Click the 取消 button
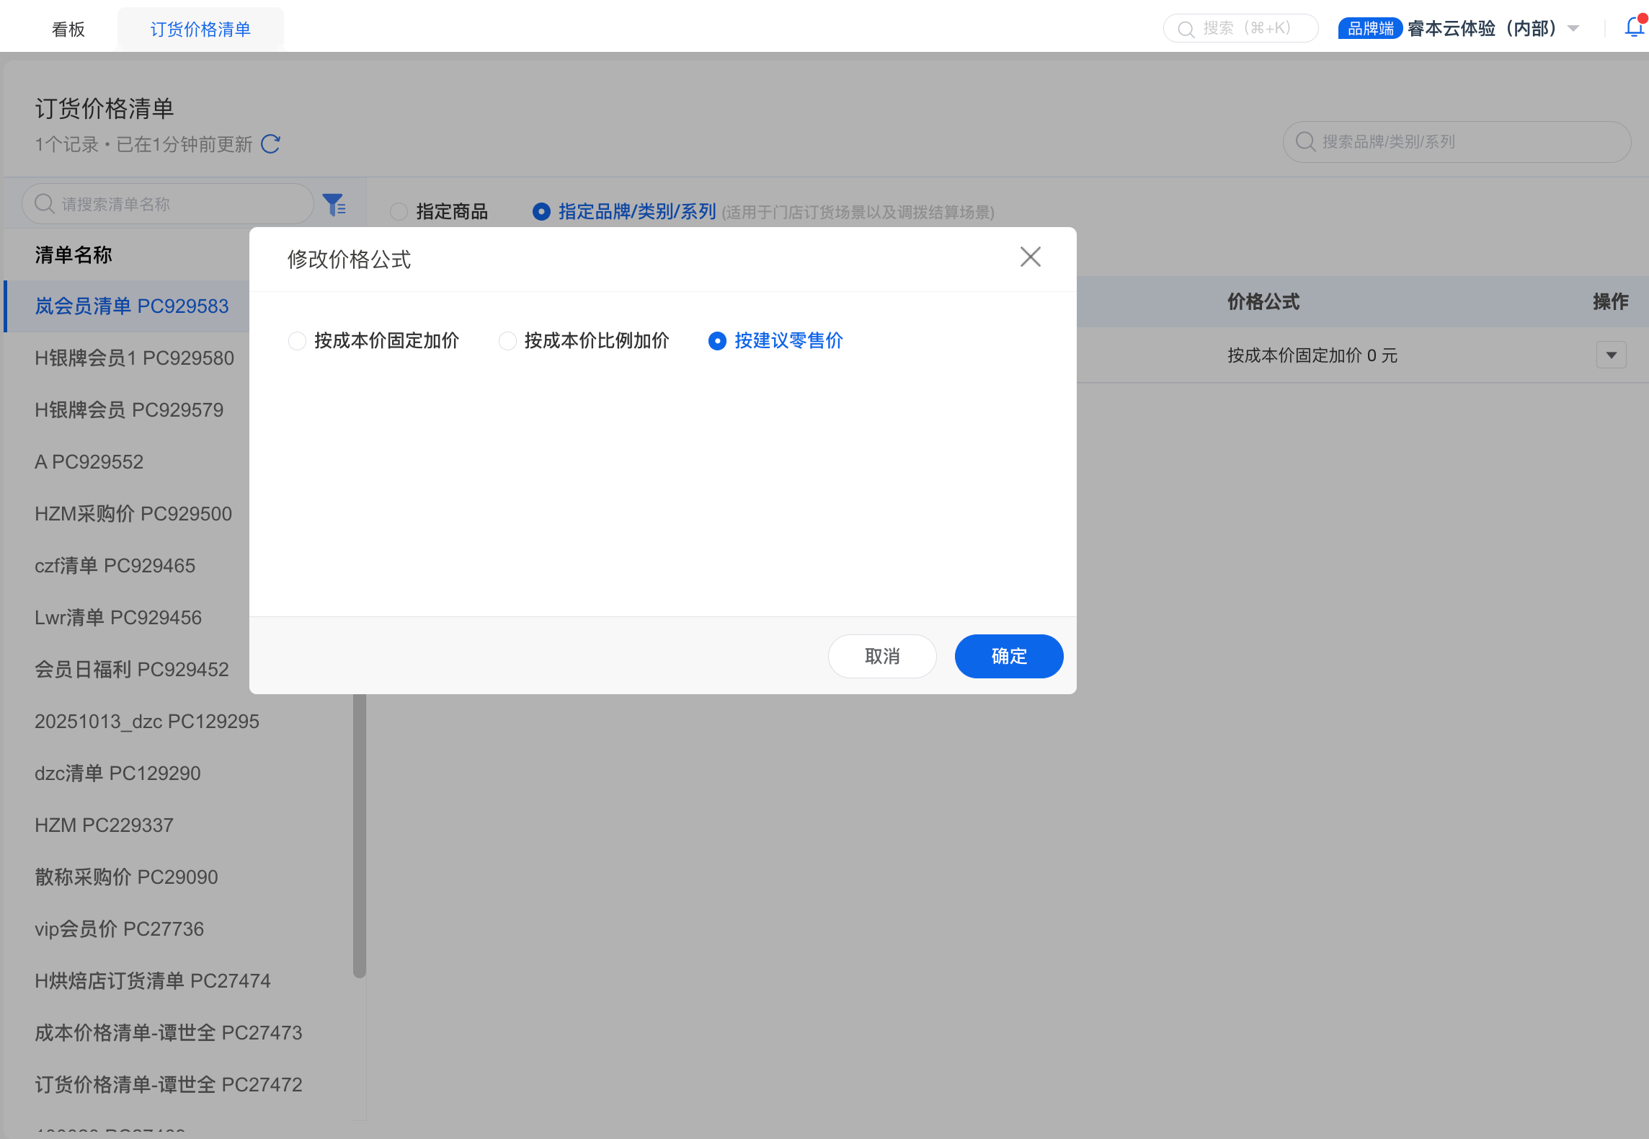1649x1139 pixels. point(882,656)
